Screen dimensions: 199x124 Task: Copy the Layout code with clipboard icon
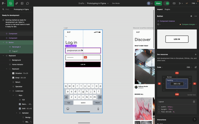pos(194,102)
